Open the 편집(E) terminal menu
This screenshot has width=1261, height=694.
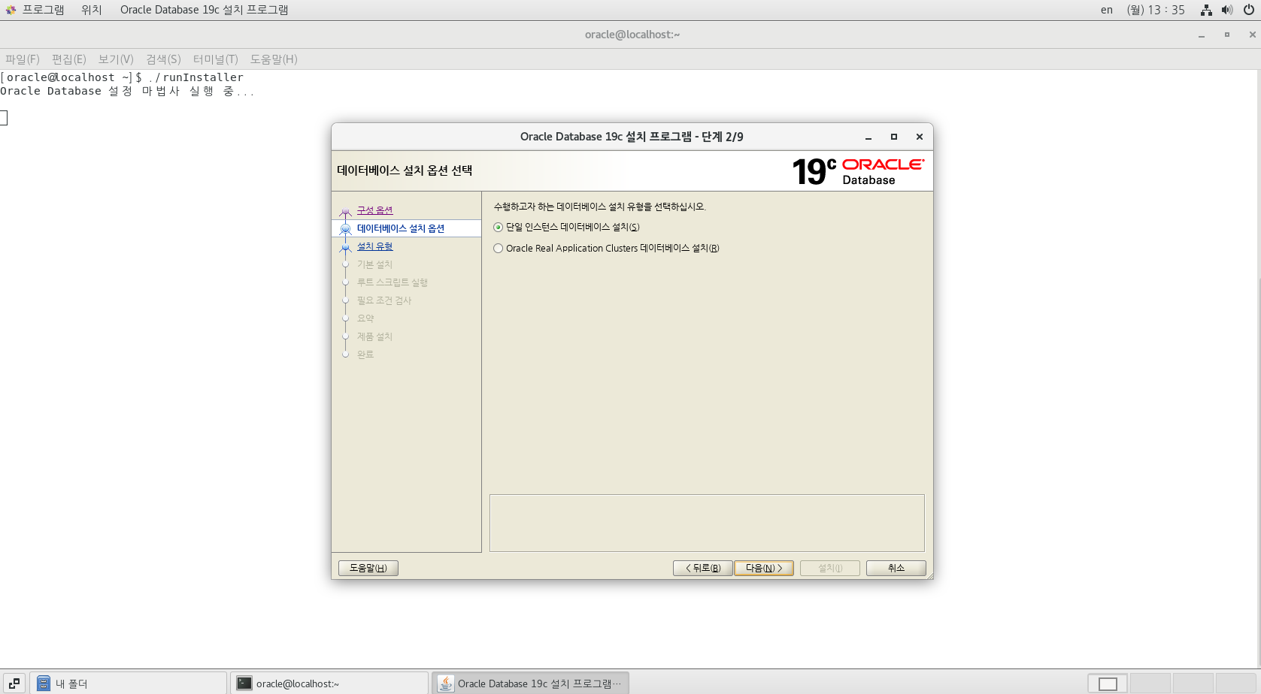click(x=69, y=59)
